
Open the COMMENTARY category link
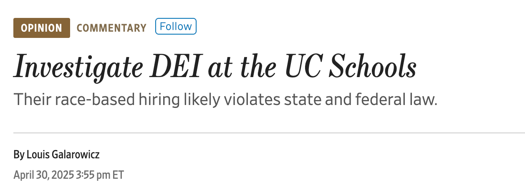coord(111,28)
